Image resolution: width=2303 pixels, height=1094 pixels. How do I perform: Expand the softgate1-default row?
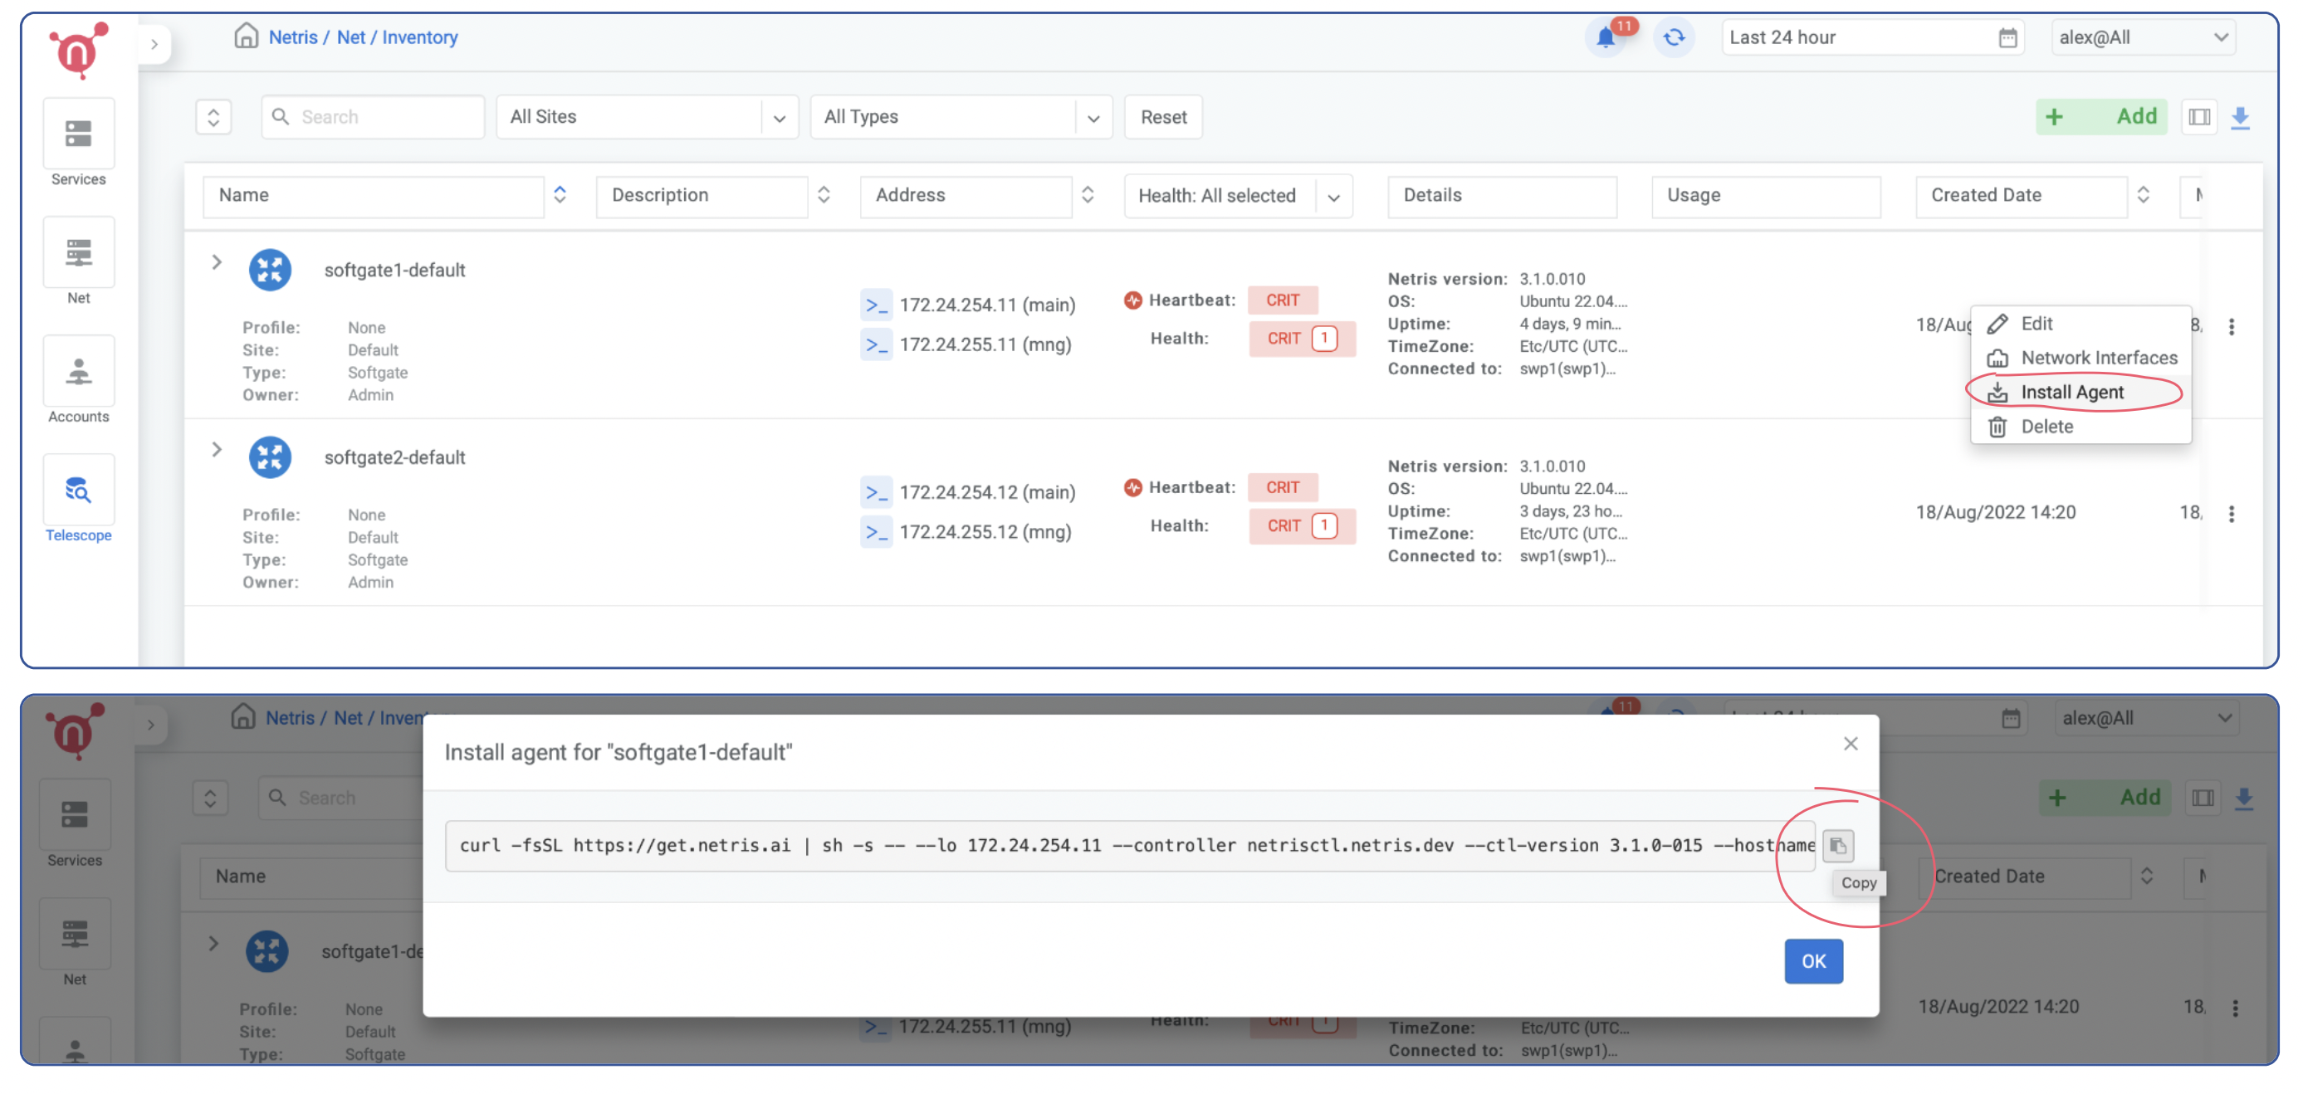216,262
